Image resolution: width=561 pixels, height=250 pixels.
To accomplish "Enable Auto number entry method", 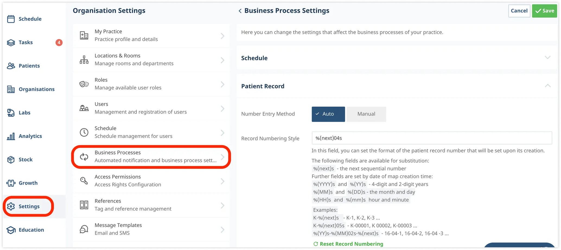I will (328, 114).
